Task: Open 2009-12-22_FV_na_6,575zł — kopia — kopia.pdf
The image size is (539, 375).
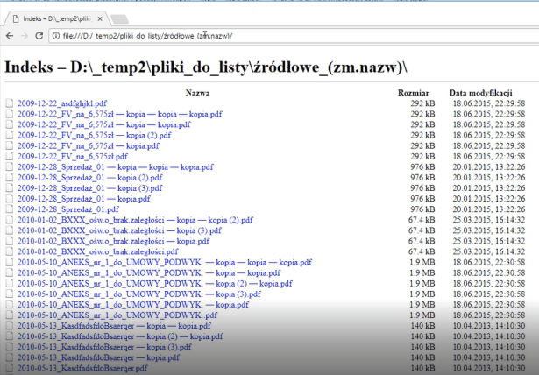Action: [104, 124]
